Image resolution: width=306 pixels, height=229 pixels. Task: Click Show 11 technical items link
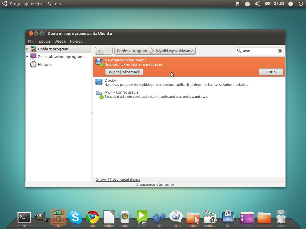pos(118,179)
